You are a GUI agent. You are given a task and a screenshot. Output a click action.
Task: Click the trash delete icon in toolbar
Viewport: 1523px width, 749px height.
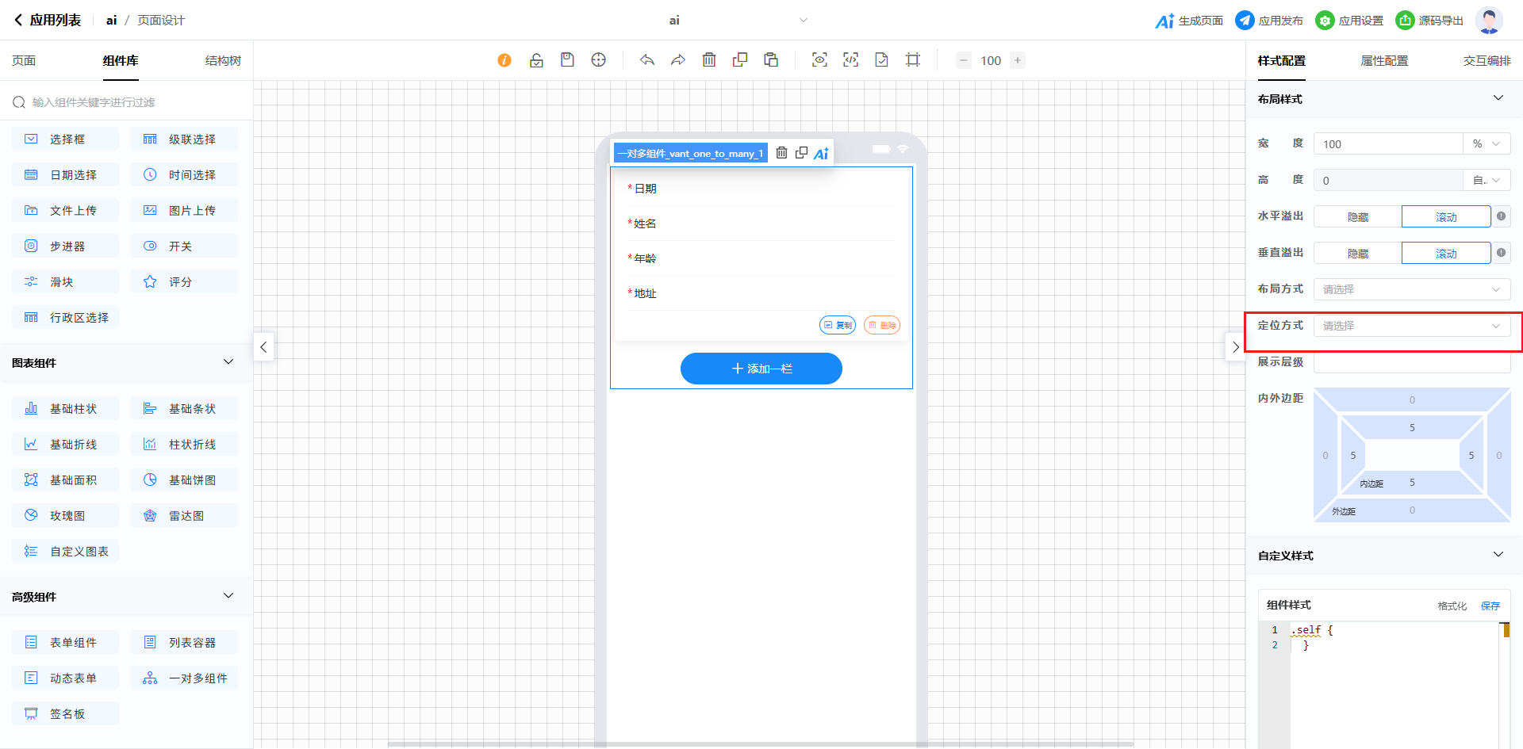(x=709, y=60)
